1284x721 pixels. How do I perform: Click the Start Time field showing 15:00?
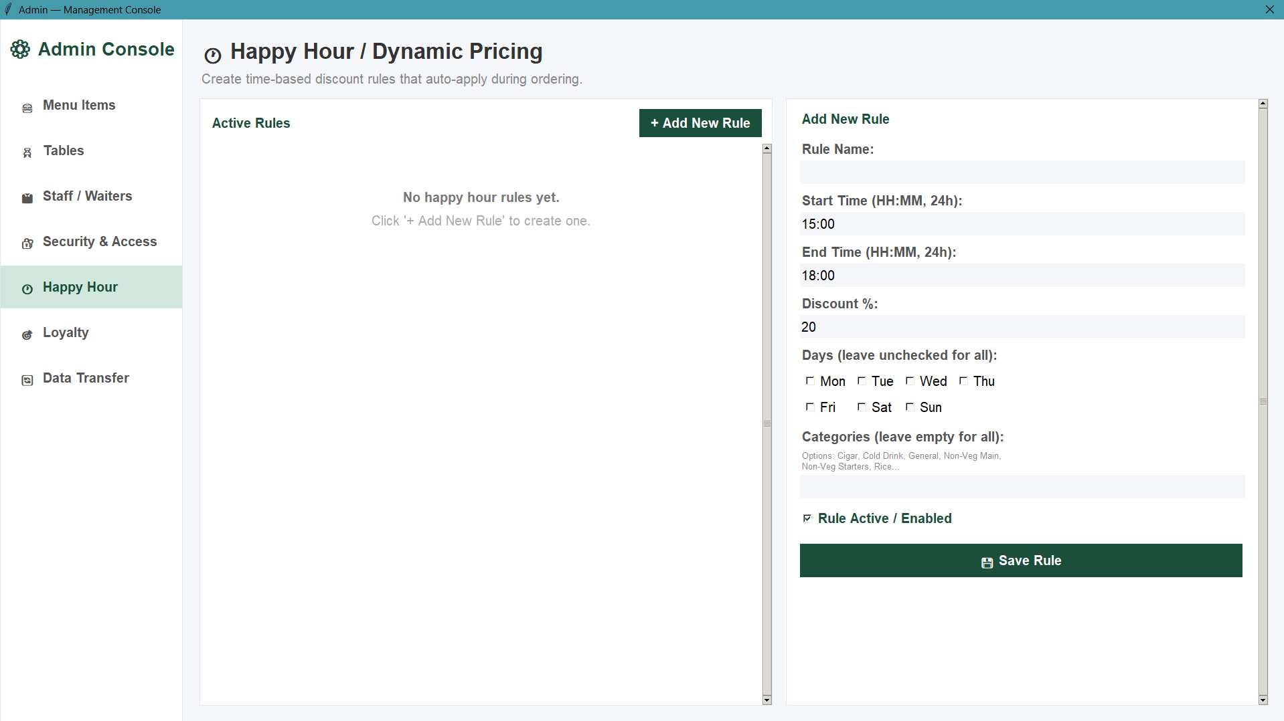pyautogui.click(x=1022, y=224)
